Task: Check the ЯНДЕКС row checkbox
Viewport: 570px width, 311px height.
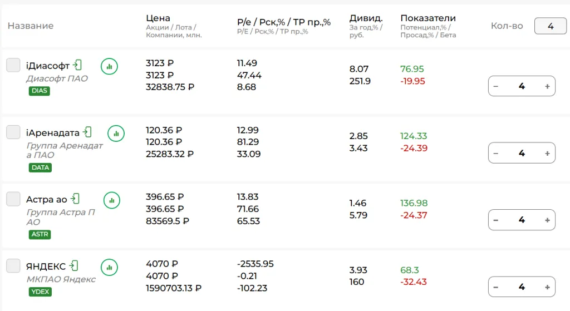Action: [13, 265]
